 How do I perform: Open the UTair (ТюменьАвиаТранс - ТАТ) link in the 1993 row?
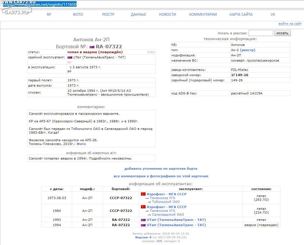click(x=176, y=220)
